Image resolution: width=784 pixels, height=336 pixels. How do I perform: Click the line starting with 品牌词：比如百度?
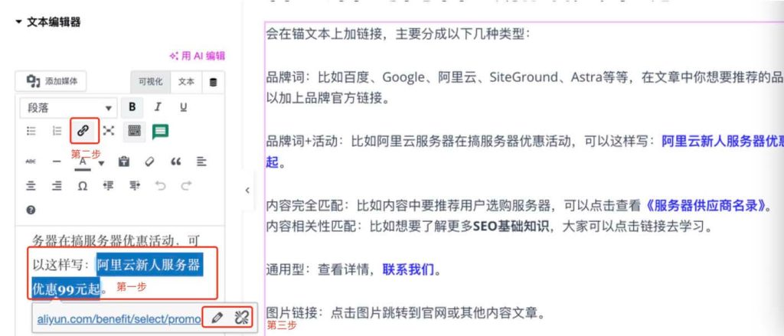coord(524,77)
